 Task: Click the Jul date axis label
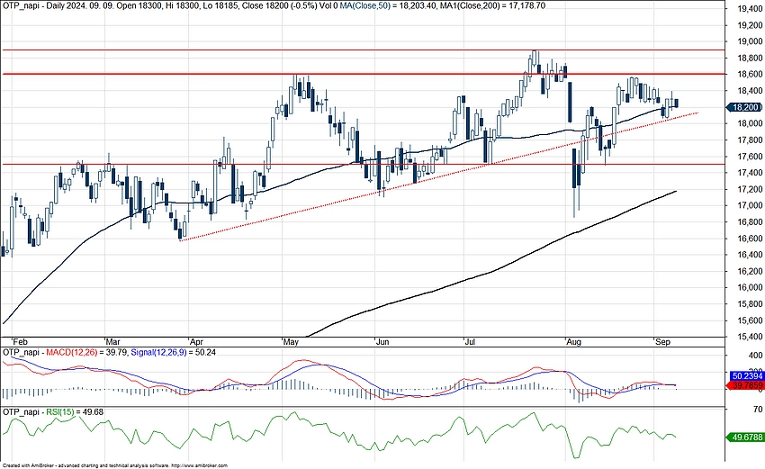pyautogui.click(x=471, y=342)
